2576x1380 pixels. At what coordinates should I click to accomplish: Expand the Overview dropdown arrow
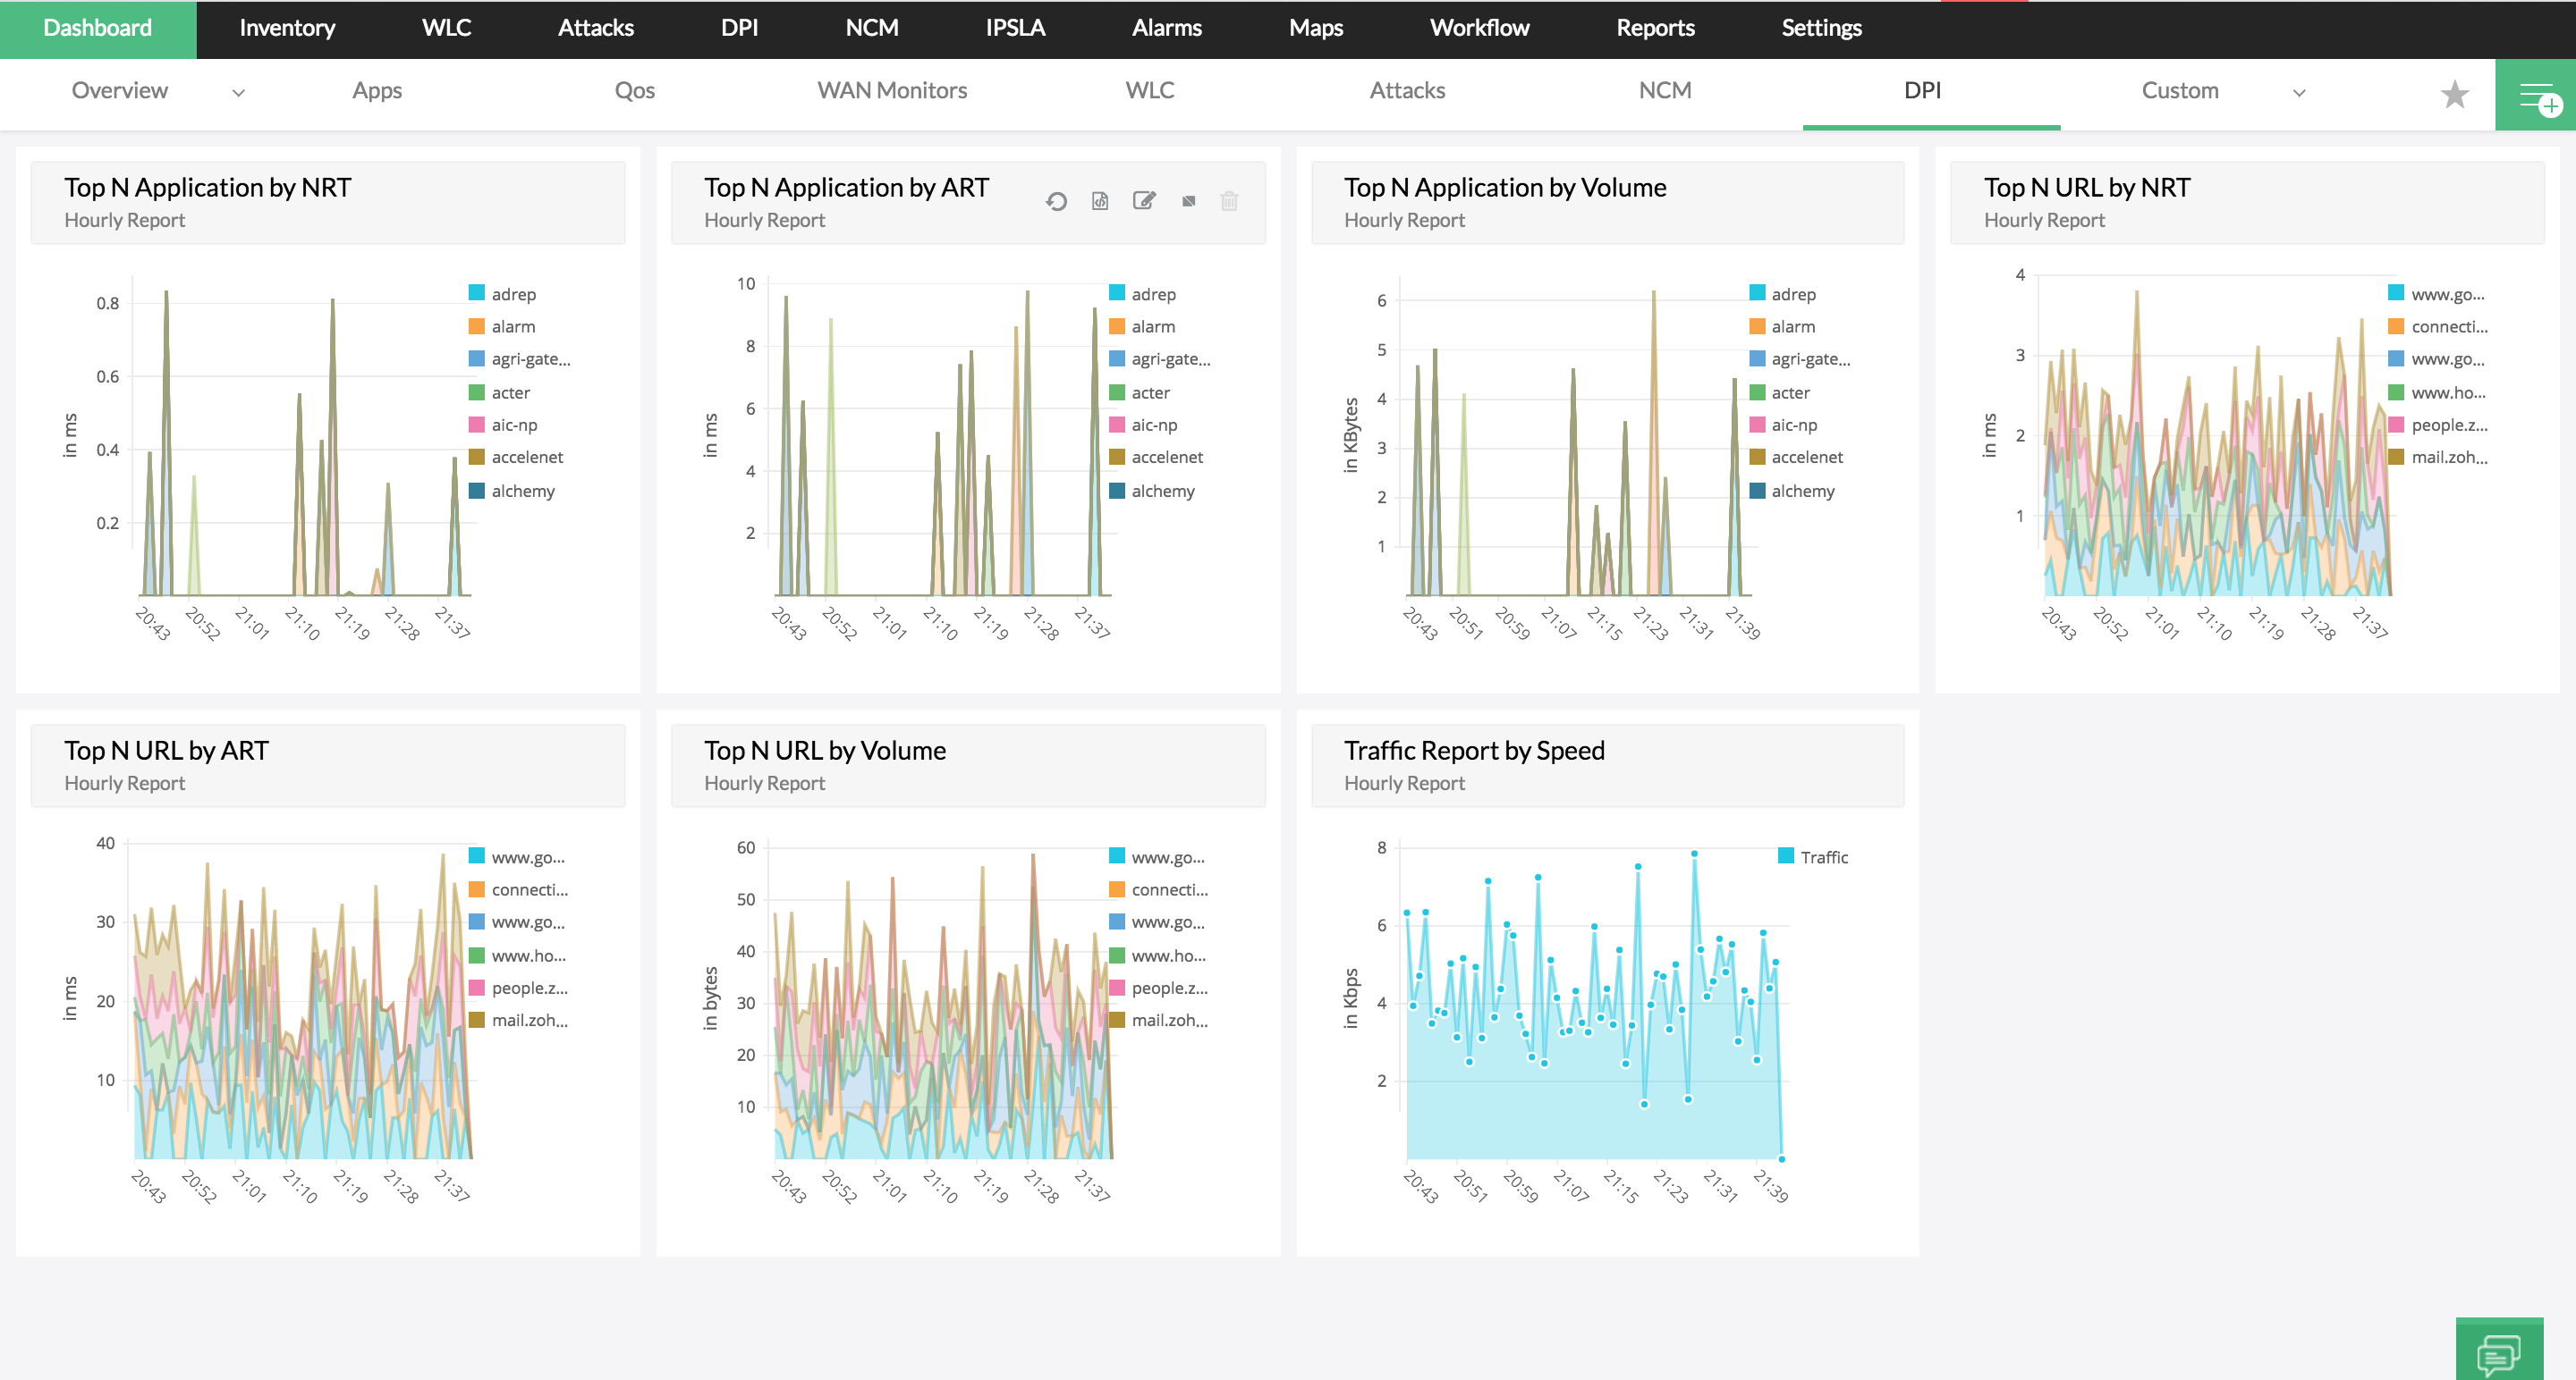coord(238,93)
